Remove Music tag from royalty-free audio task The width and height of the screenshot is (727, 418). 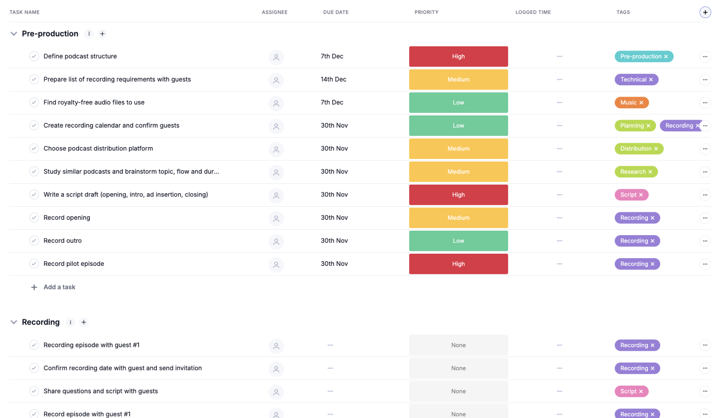[641, 103]
